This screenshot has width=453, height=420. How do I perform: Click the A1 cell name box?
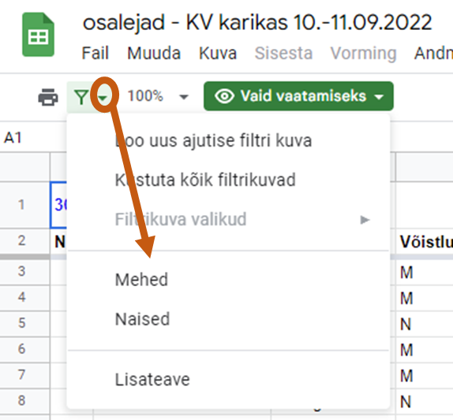click(x=13, y=138)
